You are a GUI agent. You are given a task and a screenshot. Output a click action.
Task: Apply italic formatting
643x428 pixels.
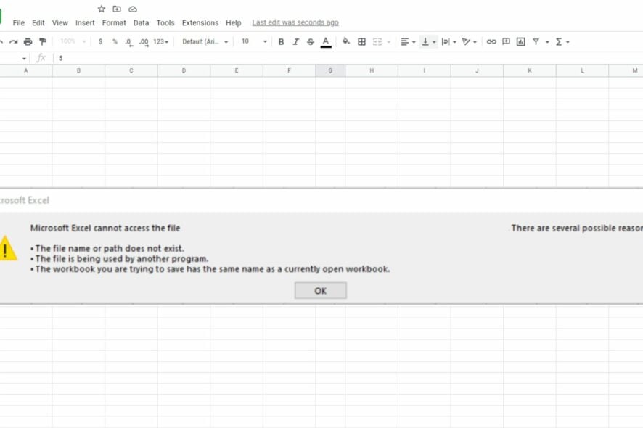[295, 41]
